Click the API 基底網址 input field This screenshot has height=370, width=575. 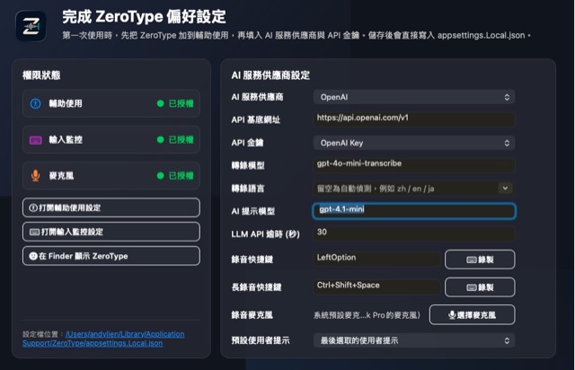coord(414,119)
